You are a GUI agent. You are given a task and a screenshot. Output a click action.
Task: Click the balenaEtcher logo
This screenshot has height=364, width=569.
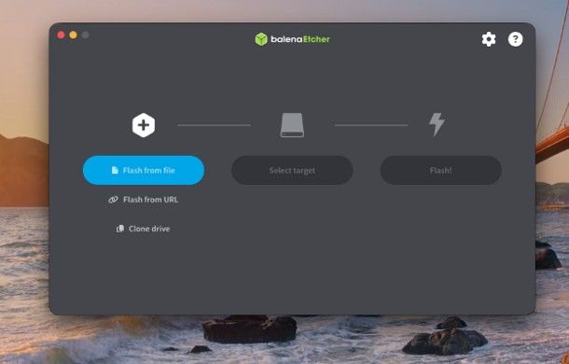coord(292,39)
